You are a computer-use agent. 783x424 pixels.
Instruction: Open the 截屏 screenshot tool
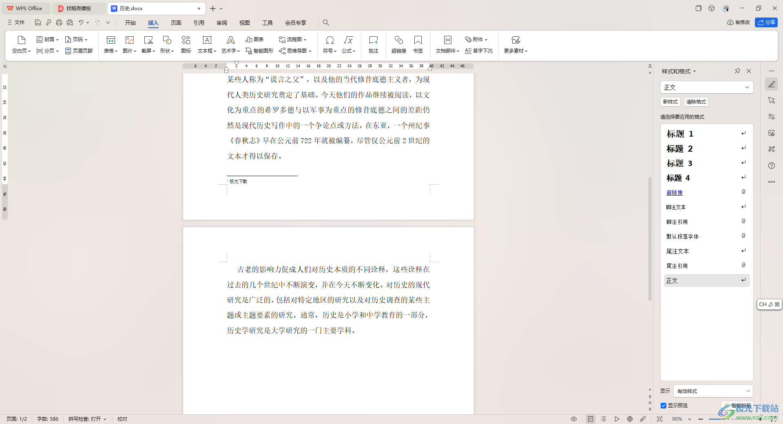click(148, 44)
